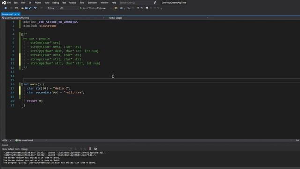This screenshot has height=169, width=300.
Task: Click the Clear All output icon
Action: tap(90, 149)
